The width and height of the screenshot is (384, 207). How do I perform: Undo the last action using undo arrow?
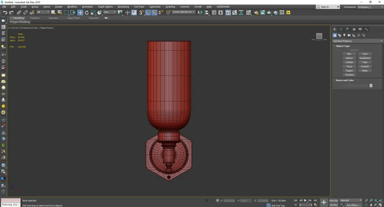(x=5, y=12)
